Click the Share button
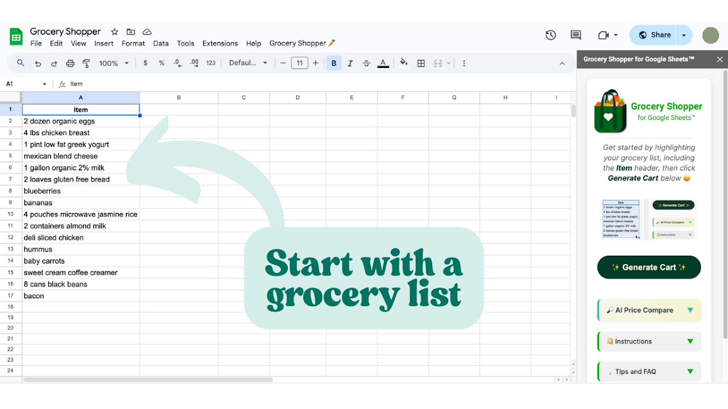 (x=653, y=35)
